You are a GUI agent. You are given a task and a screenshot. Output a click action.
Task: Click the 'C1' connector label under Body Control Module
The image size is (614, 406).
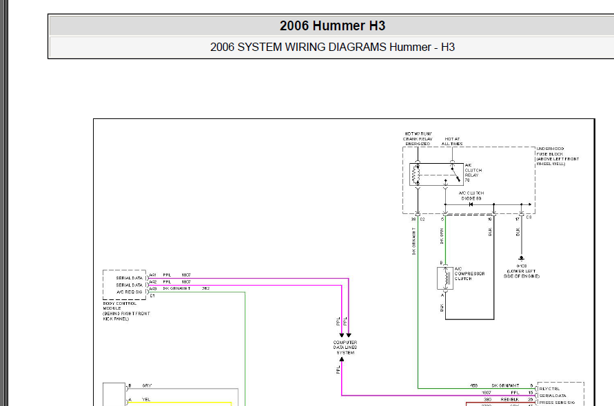(152, 296)
